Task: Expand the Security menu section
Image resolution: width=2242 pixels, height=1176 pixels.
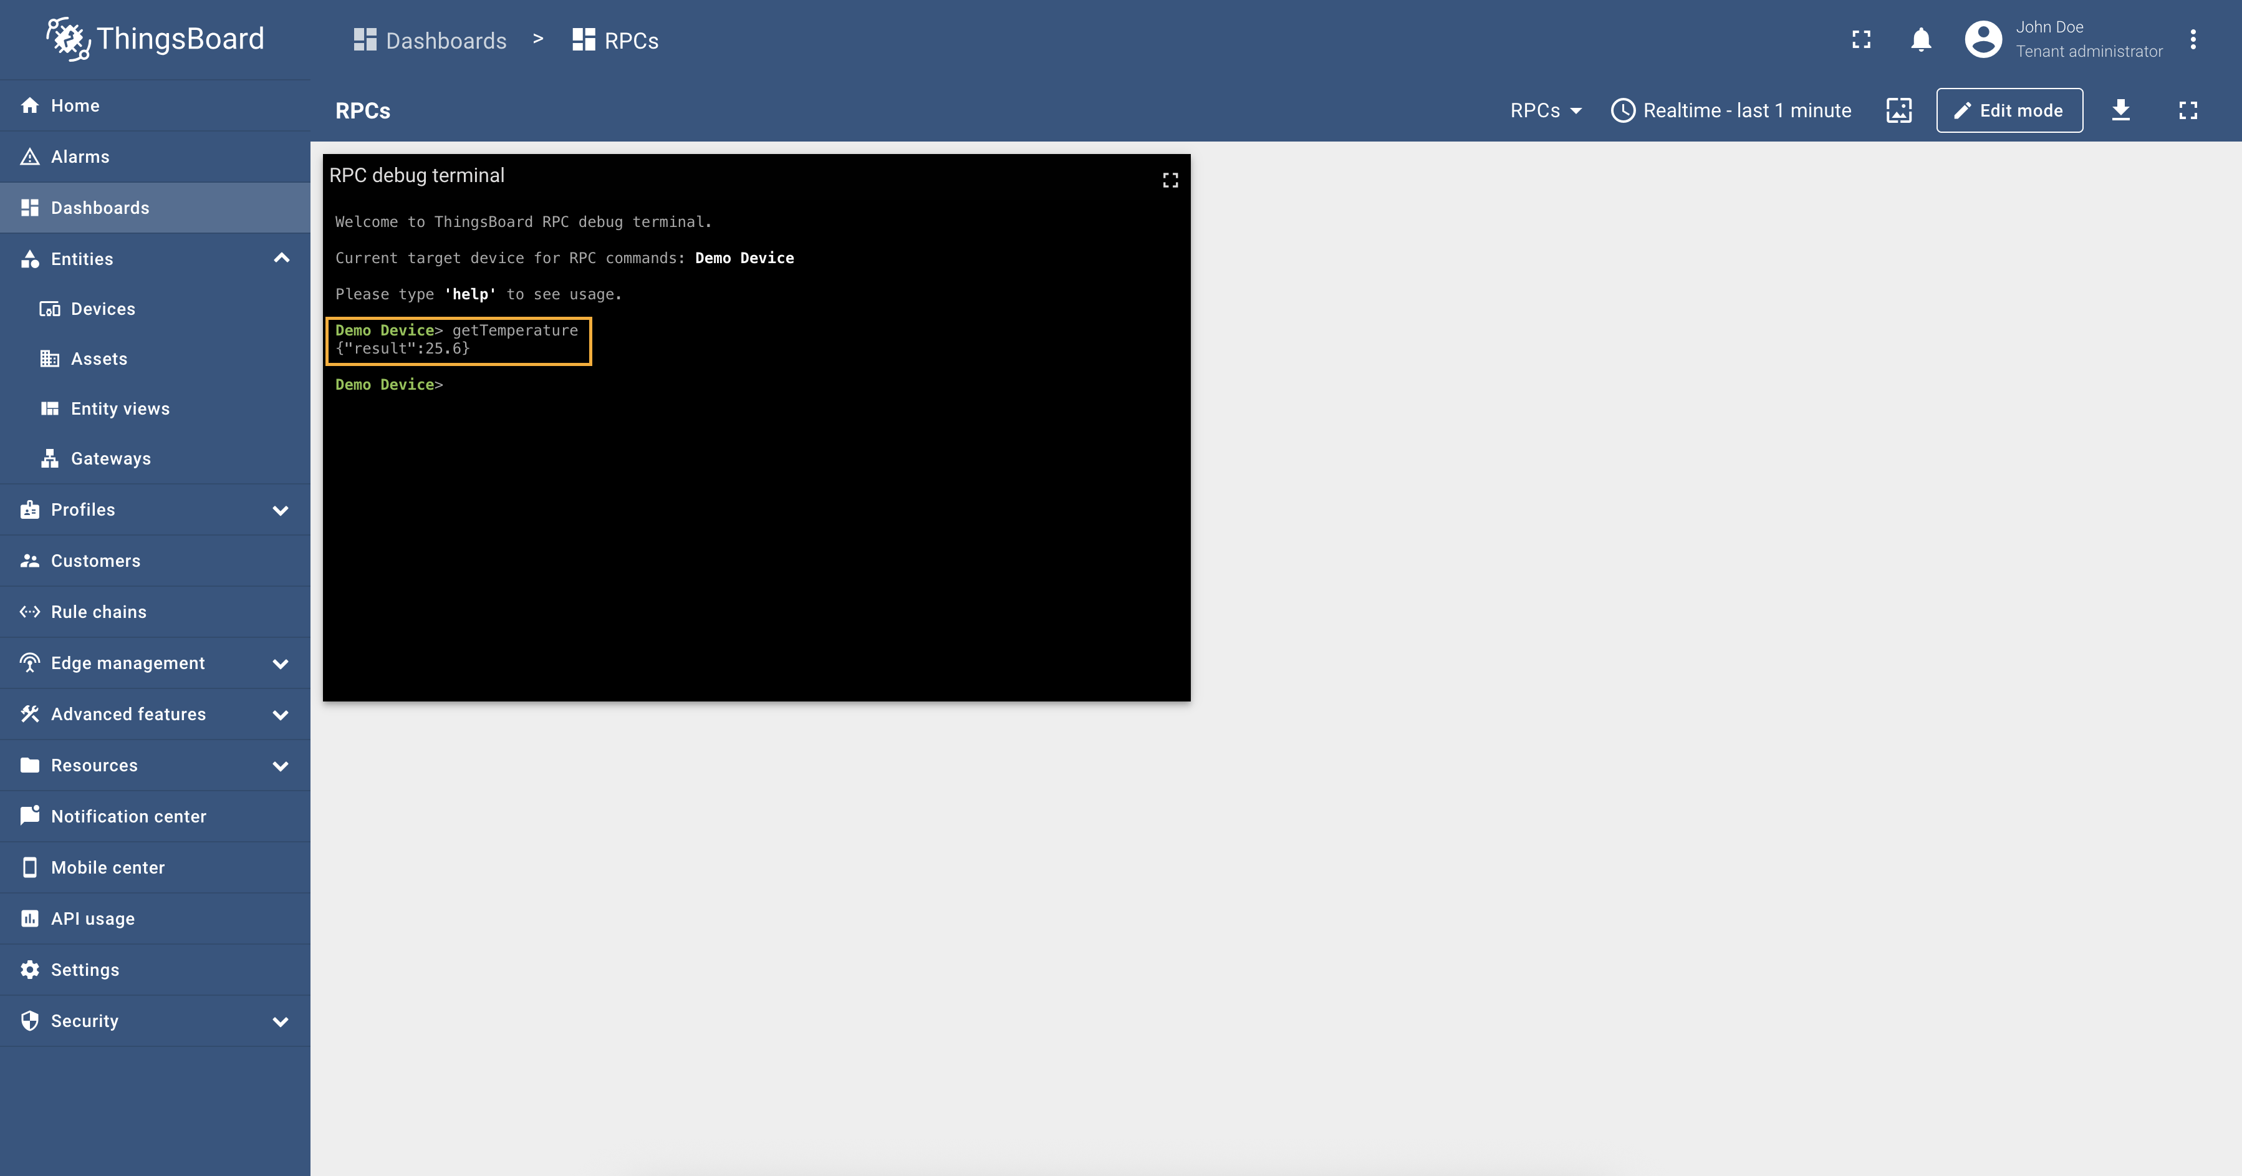Action: point(281,1021)
